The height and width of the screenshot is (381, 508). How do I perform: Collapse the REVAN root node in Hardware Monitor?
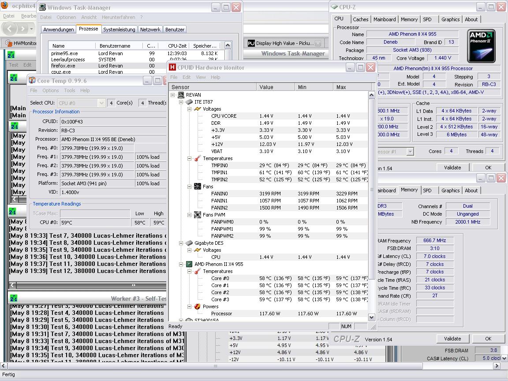173,95
